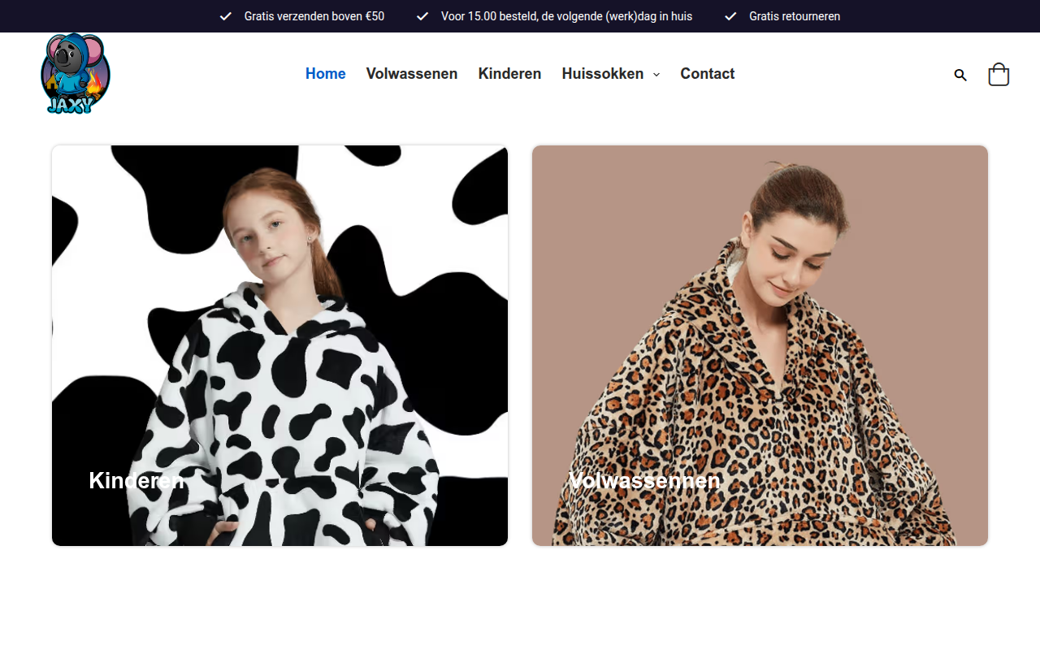Click the checkmark beside Gratis retourneren
This screenshot has height=650, width=1040.
click(730, 16)
